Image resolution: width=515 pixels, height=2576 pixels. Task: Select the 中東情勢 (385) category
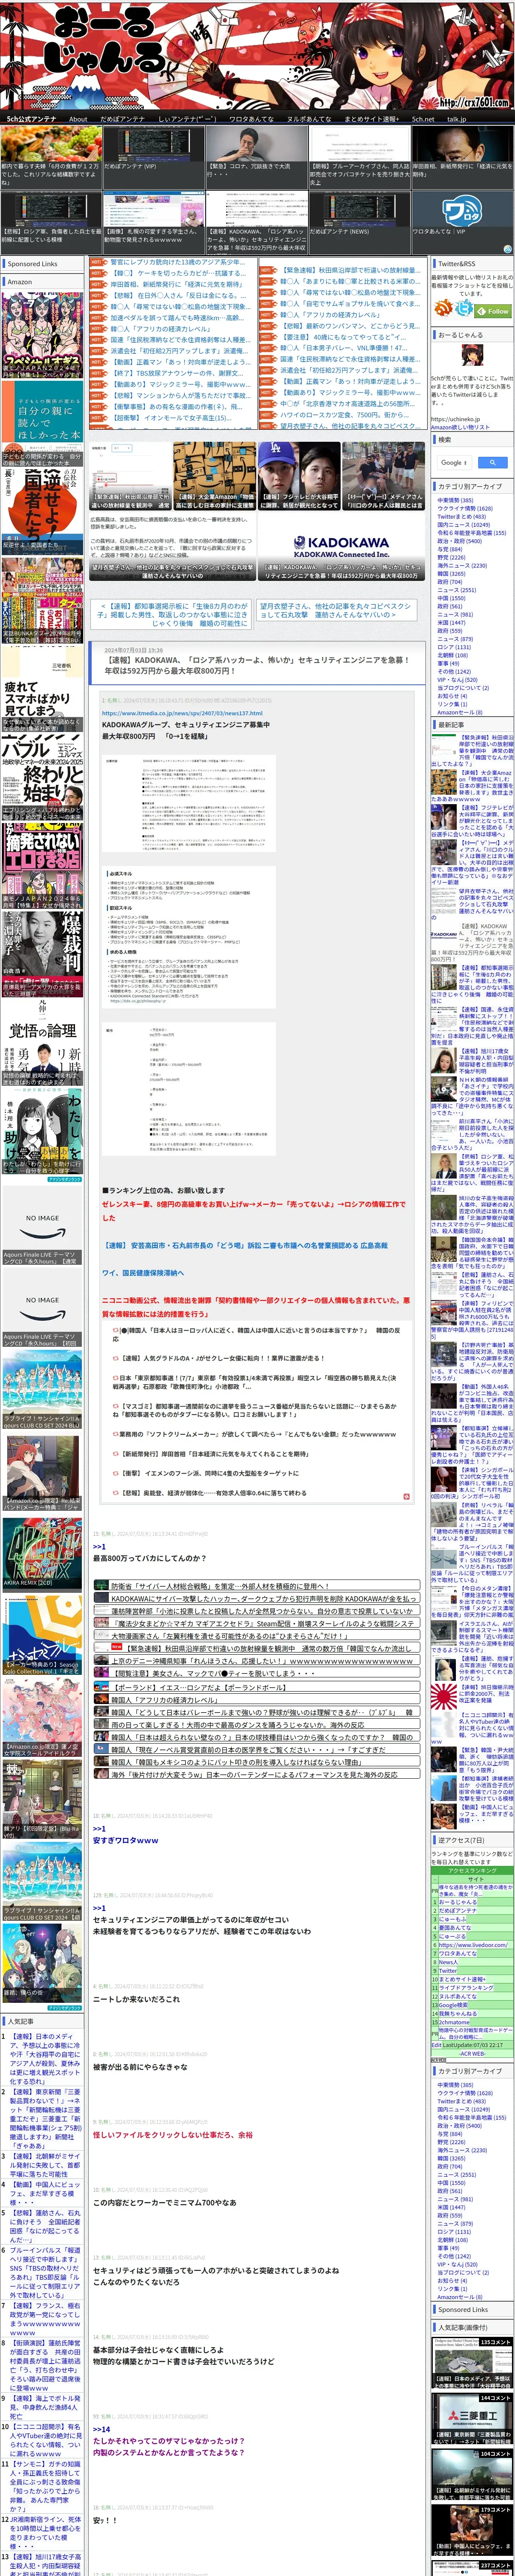[x=455, y=500]
